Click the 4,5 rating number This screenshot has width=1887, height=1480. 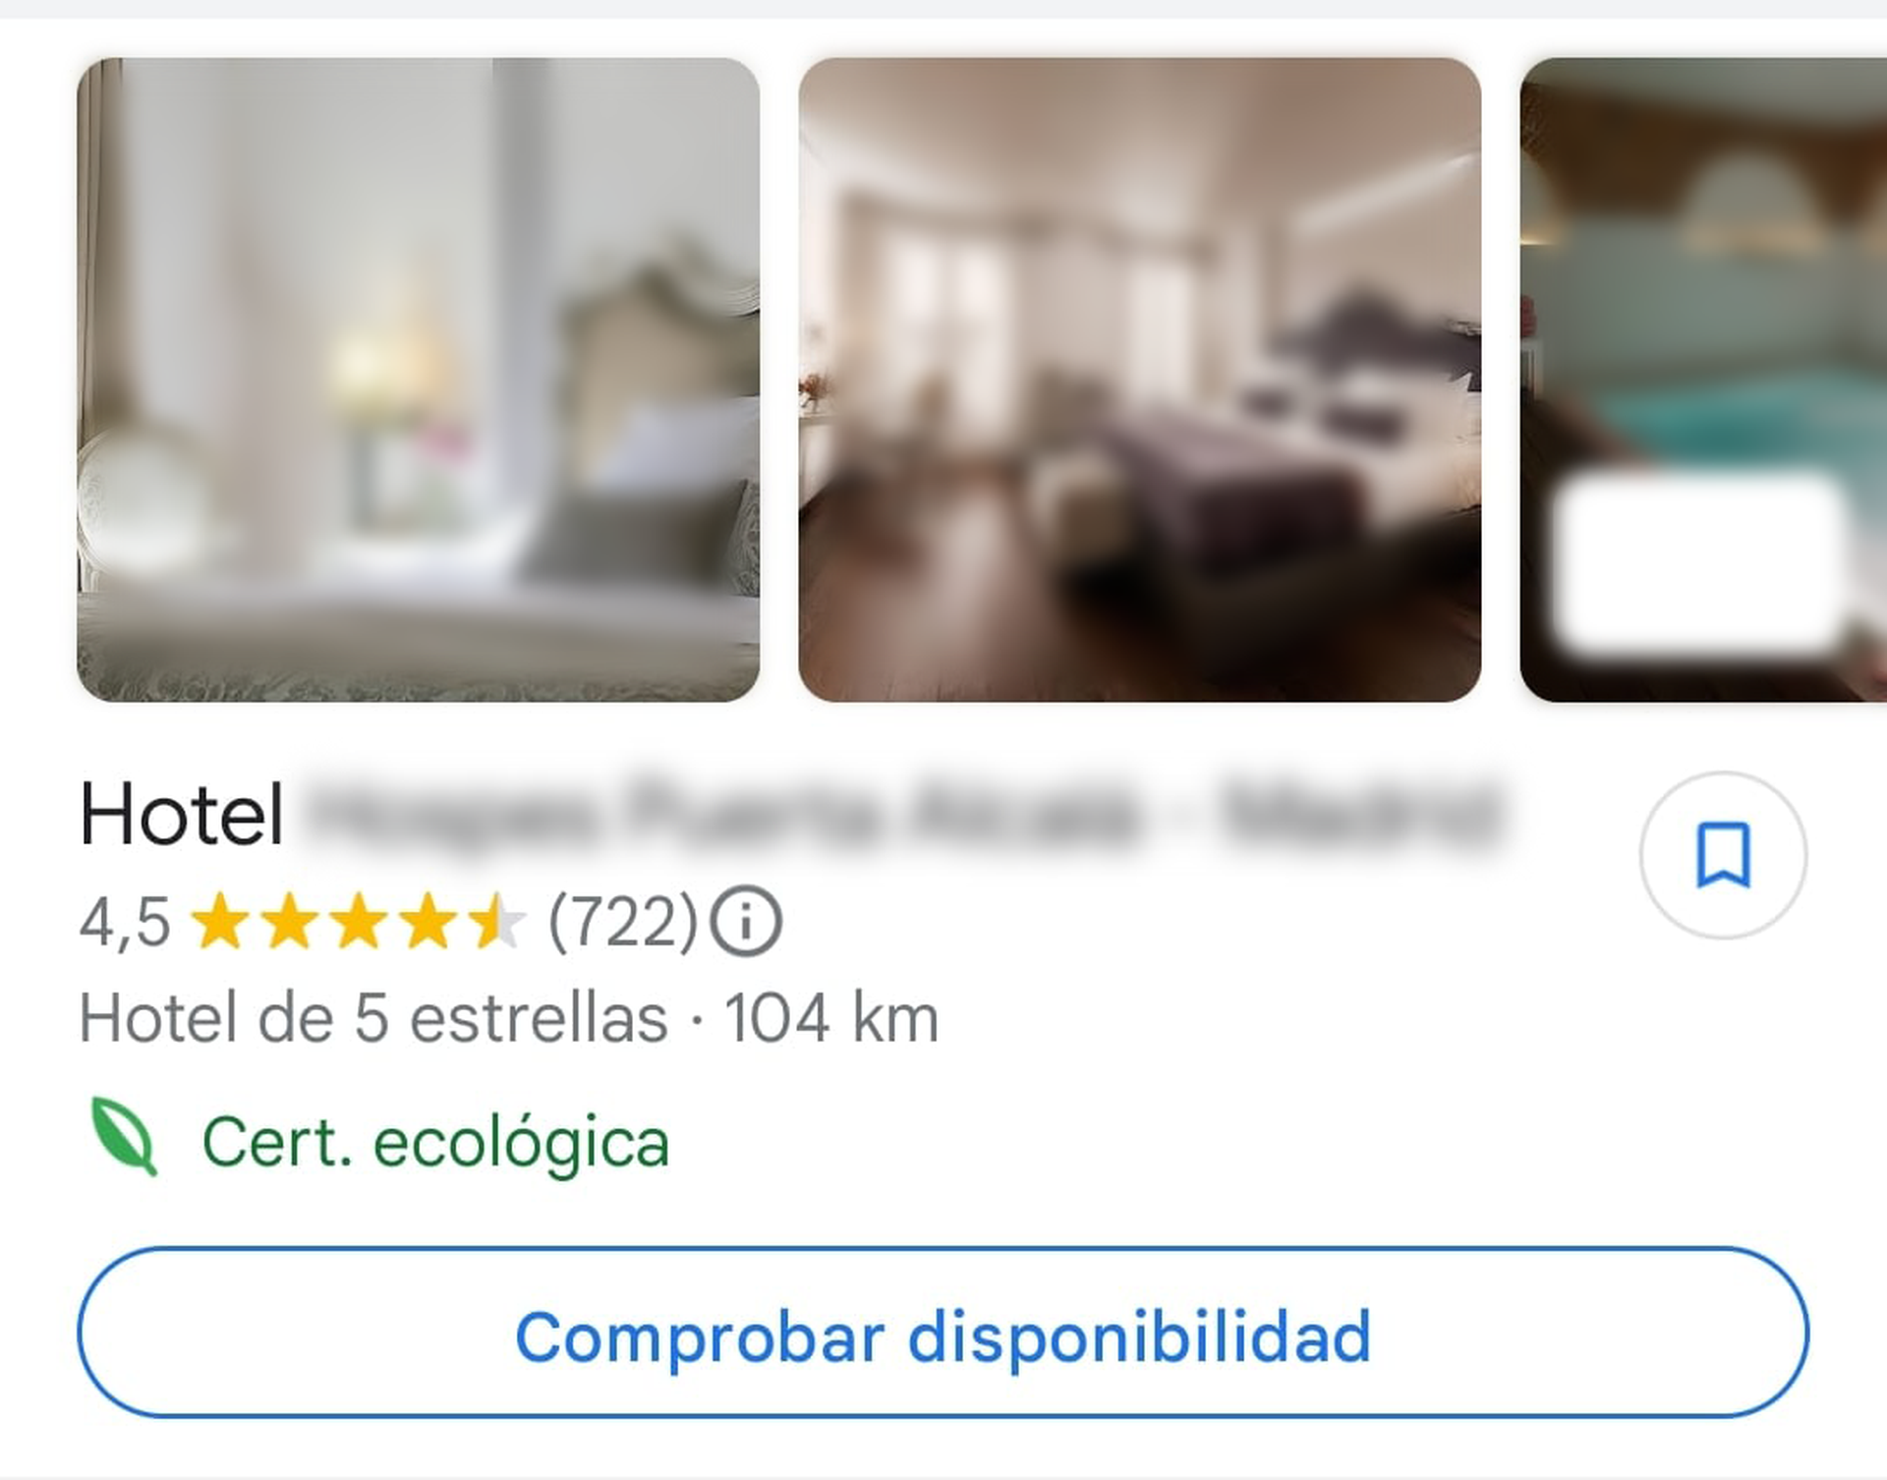point(125,923)
